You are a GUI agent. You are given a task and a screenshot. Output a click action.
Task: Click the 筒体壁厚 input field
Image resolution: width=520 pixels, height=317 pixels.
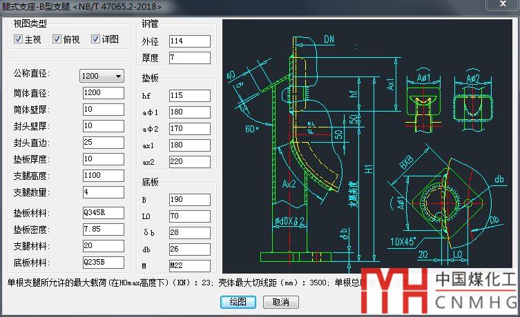click(x=104, y=110)
